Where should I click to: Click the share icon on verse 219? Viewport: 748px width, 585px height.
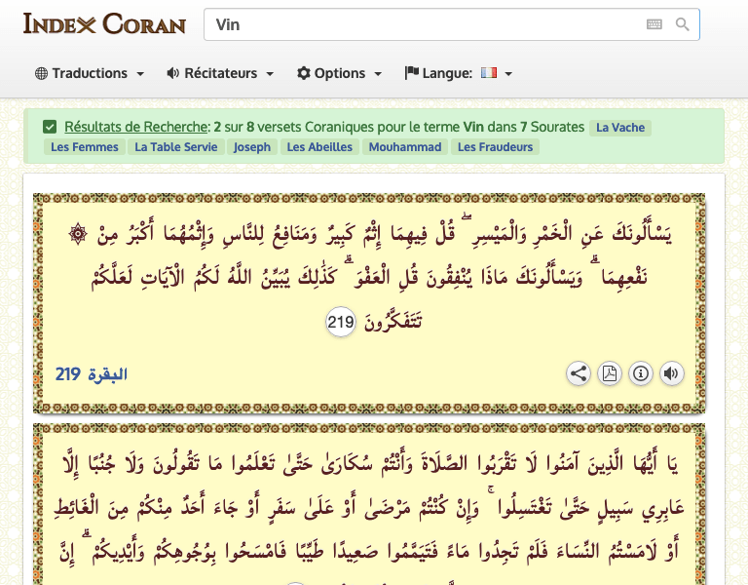coord(579,373)
